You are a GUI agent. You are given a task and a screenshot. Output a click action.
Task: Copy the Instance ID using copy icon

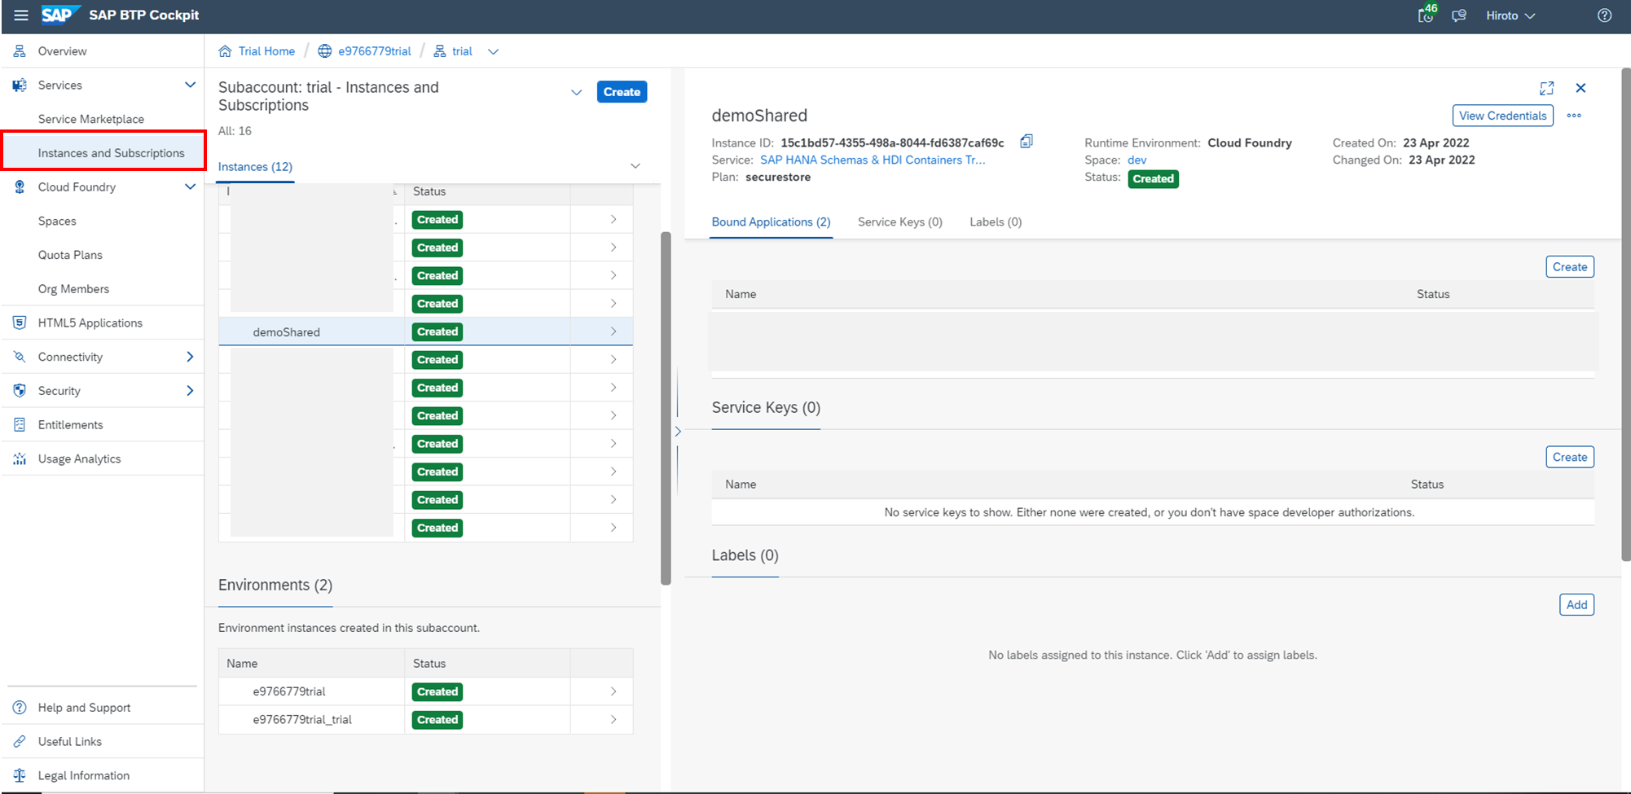(1026, 141)
